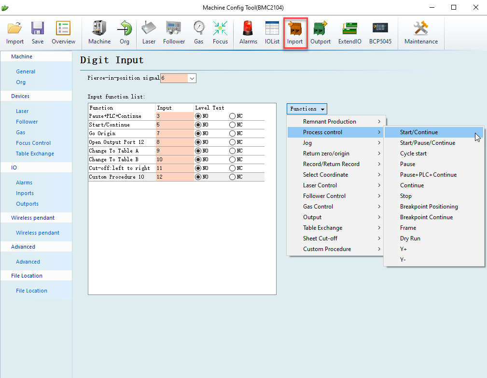The width and height of the screenshot is (487, 378).
Task: Open Table Exchange in the sidebar
Action: [35, 154]
